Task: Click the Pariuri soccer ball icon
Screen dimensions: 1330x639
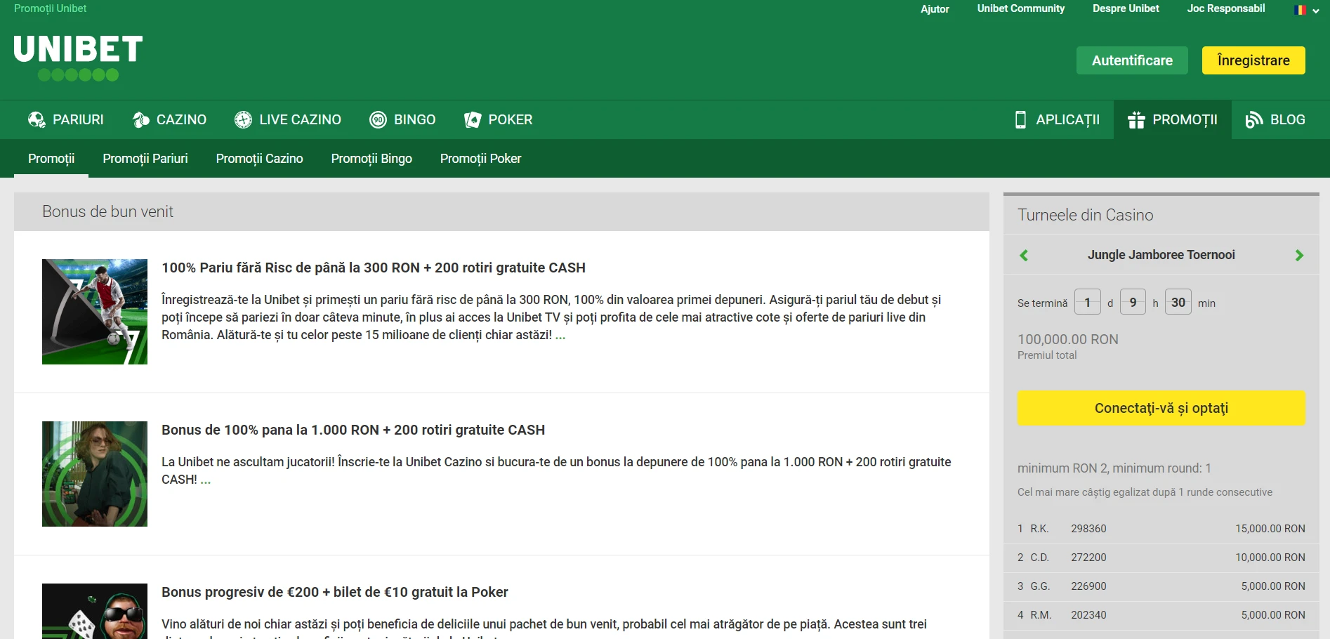Action: [x=37, y=119]
